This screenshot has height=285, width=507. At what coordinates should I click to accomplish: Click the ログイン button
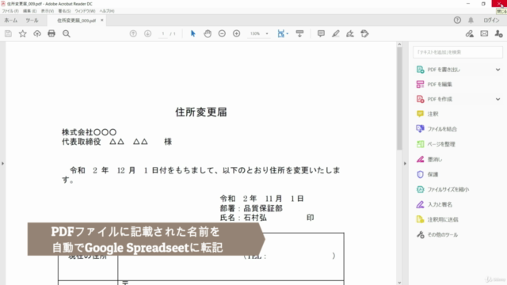coord(491,20)
